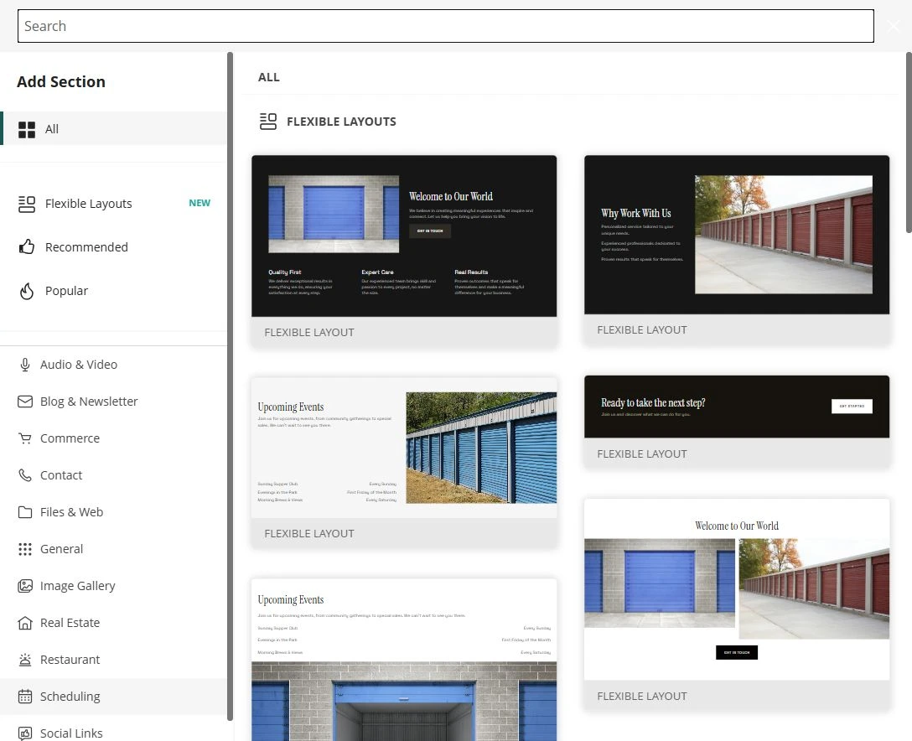
Task: Close the Add Section dialog
Action: tap(894, 26)
